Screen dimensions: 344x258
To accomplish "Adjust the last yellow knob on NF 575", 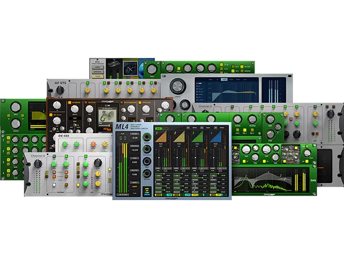I will coord(154,91).
